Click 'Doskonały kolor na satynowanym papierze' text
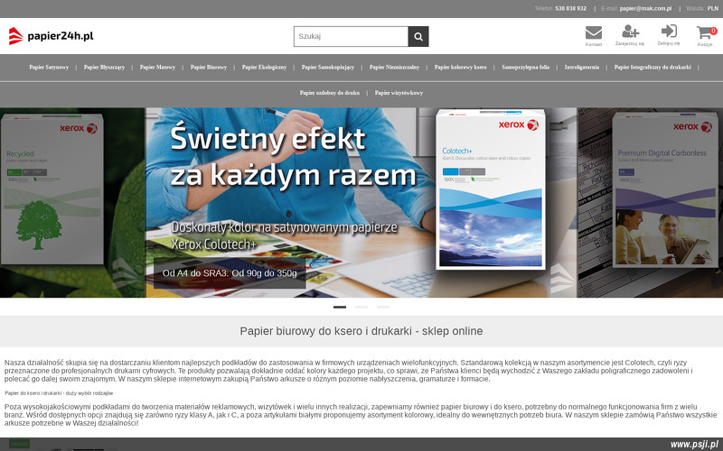Image resolution: width=723 pixels, height=451 pixels. (284, 227)
